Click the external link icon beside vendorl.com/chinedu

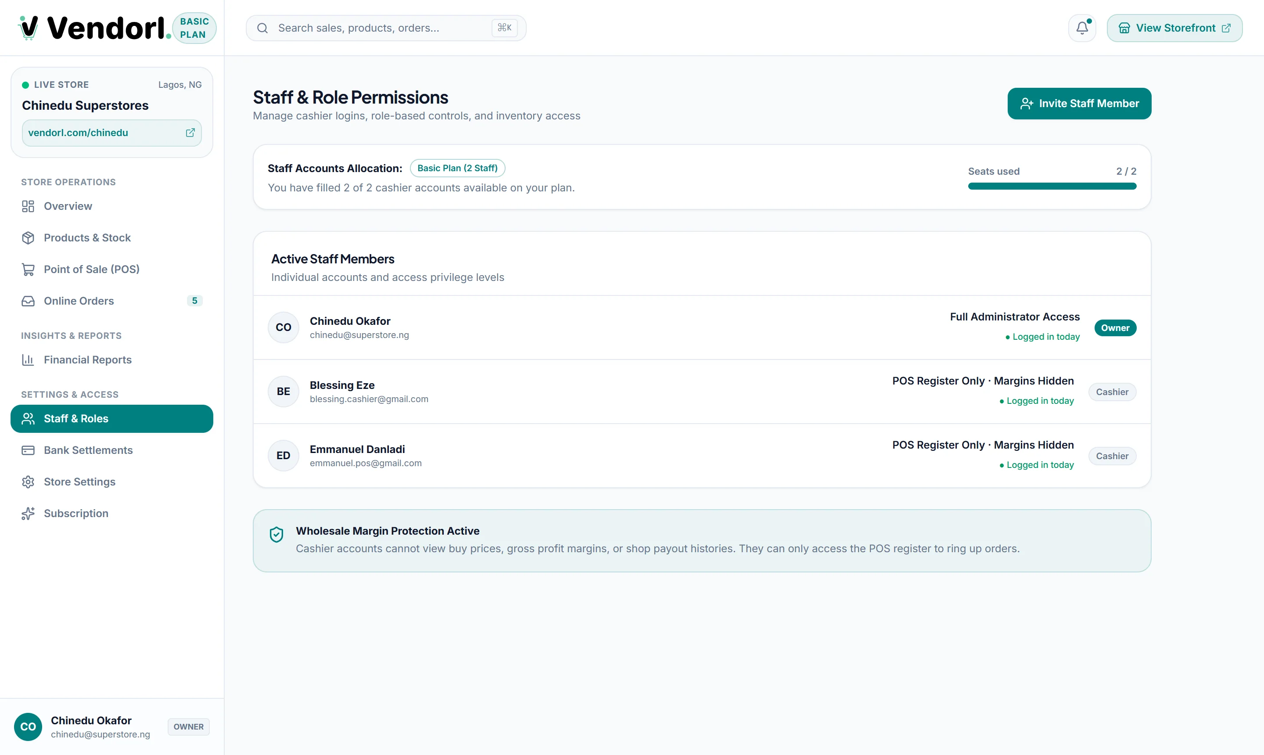pyautogui.click(x=190, y=133)
